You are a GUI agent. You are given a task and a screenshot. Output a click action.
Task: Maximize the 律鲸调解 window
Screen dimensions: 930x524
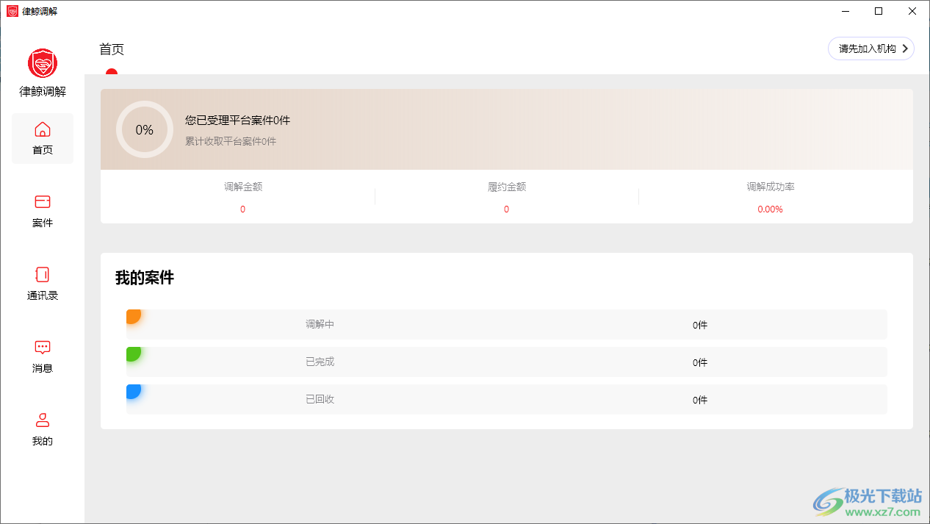coord(879,12)
